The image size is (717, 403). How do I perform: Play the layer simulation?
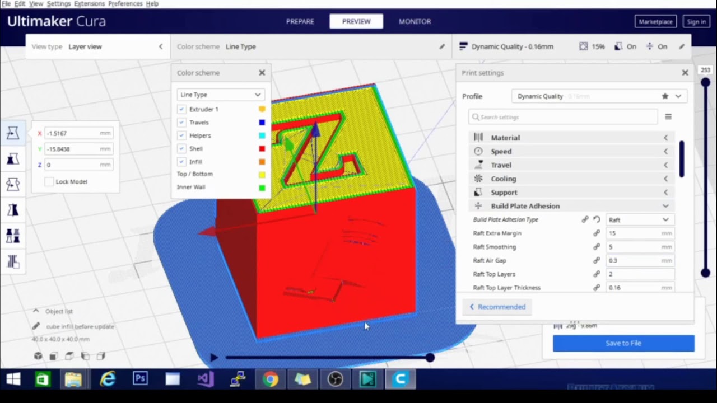(x=214, y=357)
